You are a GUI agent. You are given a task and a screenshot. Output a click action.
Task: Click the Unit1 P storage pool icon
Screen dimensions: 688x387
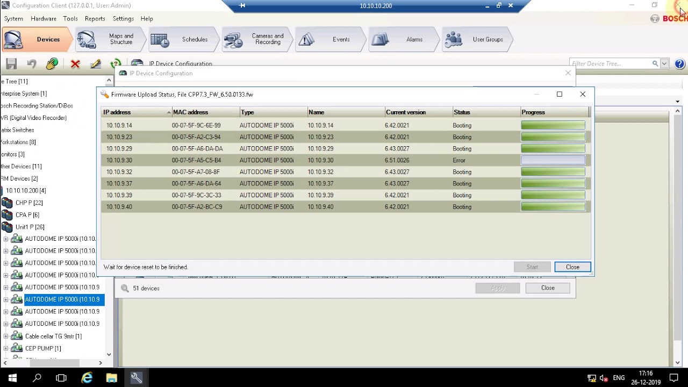tap(7, 227)
